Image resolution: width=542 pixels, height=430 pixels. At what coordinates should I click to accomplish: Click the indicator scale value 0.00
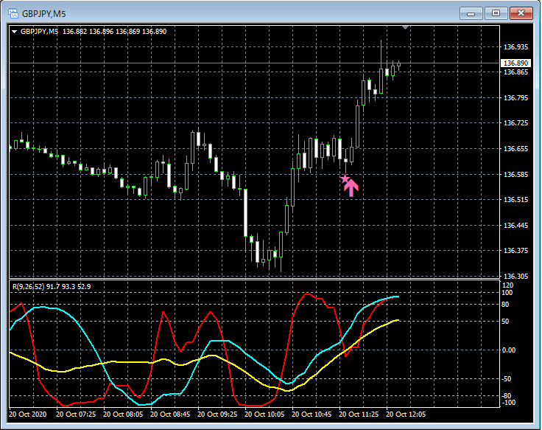point(509,350)
